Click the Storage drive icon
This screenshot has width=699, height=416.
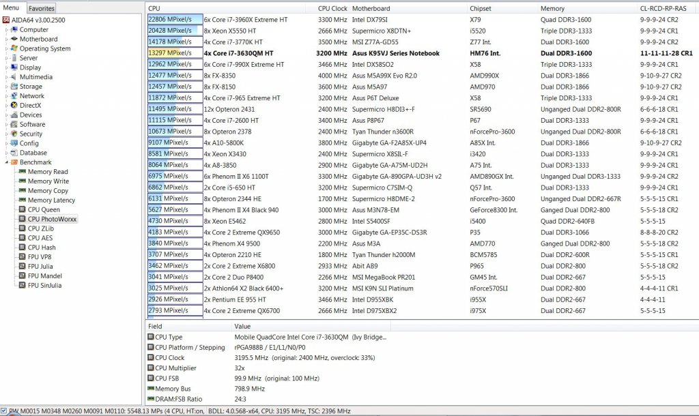point(14,86)
